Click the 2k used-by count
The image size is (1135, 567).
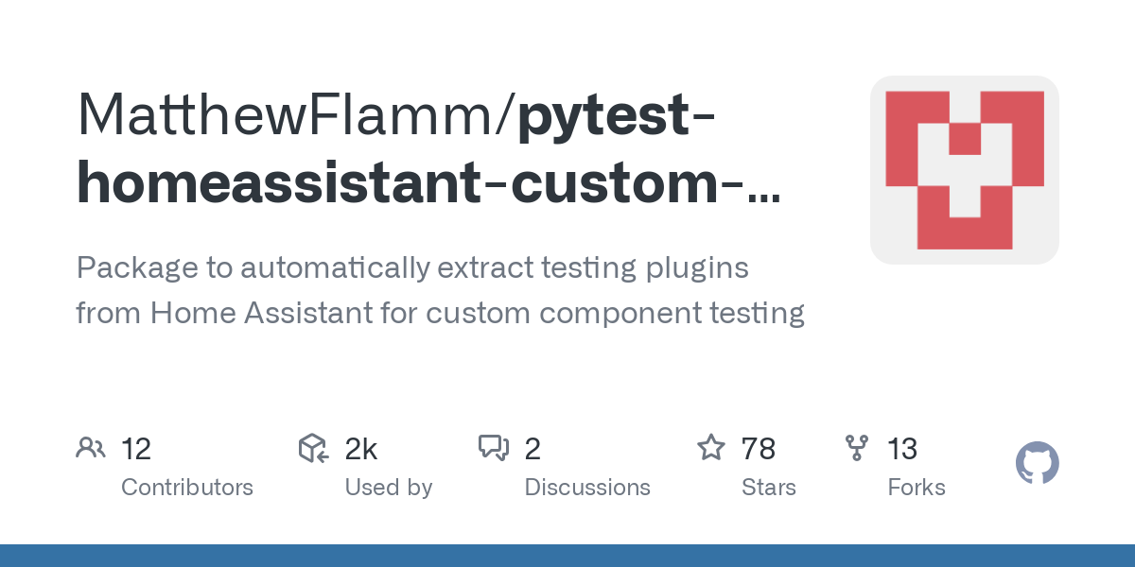pos(361,449)
